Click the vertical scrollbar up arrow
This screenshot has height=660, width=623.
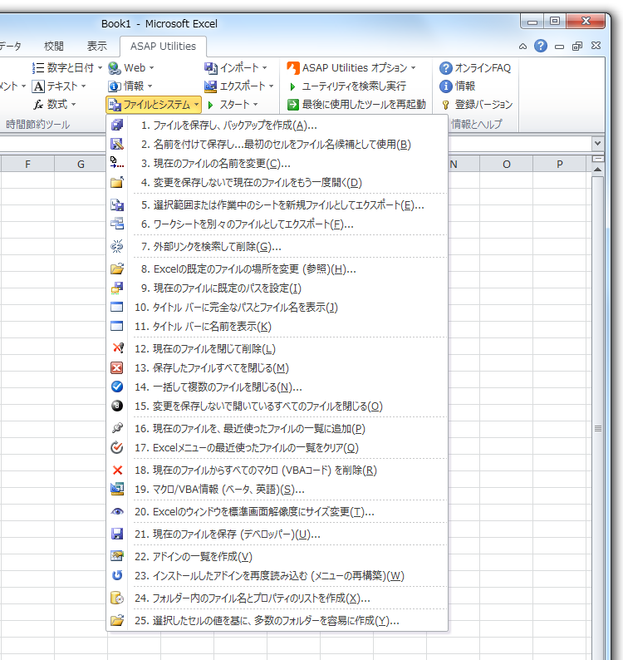[x=597, y=170]
